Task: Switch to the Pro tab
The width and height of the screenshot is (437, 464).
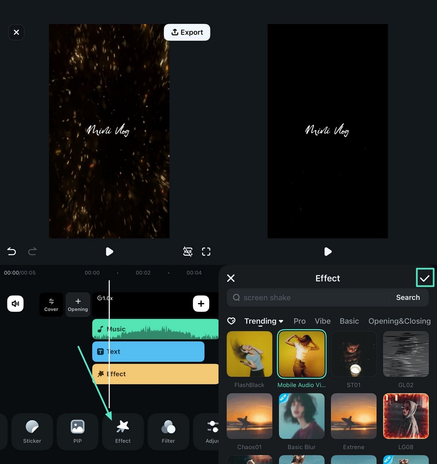Action: click(300, 321)
